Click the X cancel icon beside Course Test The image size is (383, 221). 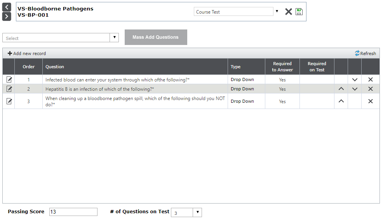pyautogui.click(x=288, y=12)
